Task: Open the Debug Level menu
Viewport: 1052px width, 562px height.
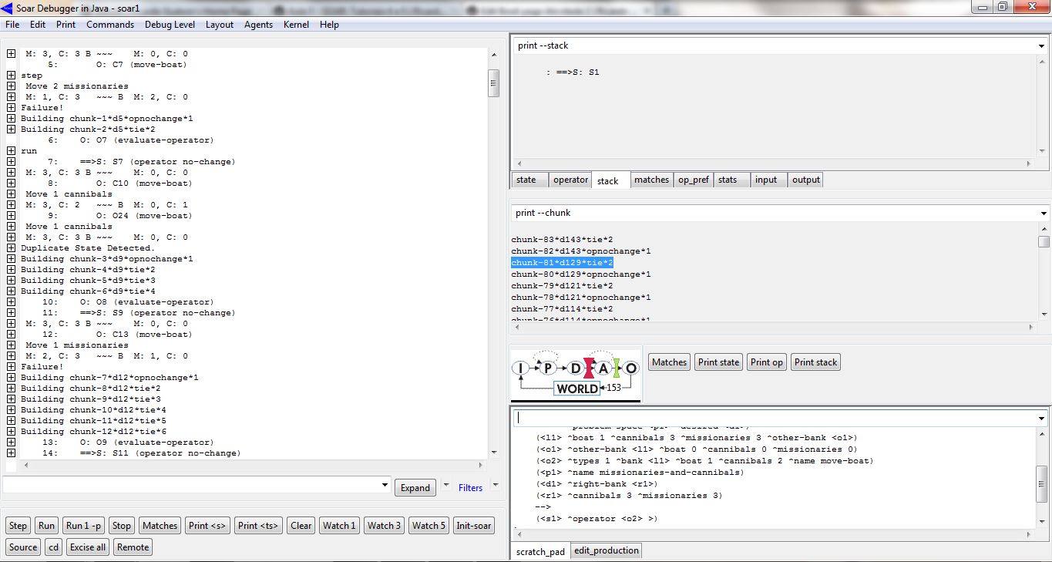Action: [x=170, y=25]
